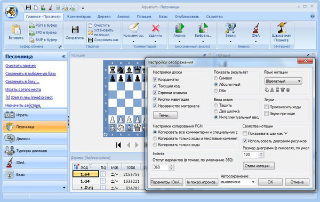Click the Сохранить floppy disk icon

(x=75, y=30)
